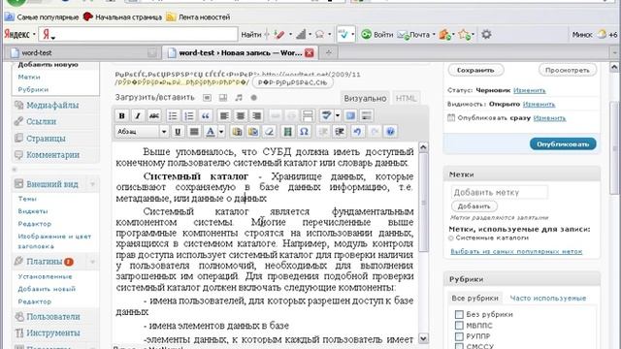Undo the last edit
Image resolution: width=621 pixels, height=349 pixels.
tap(358, 132)
